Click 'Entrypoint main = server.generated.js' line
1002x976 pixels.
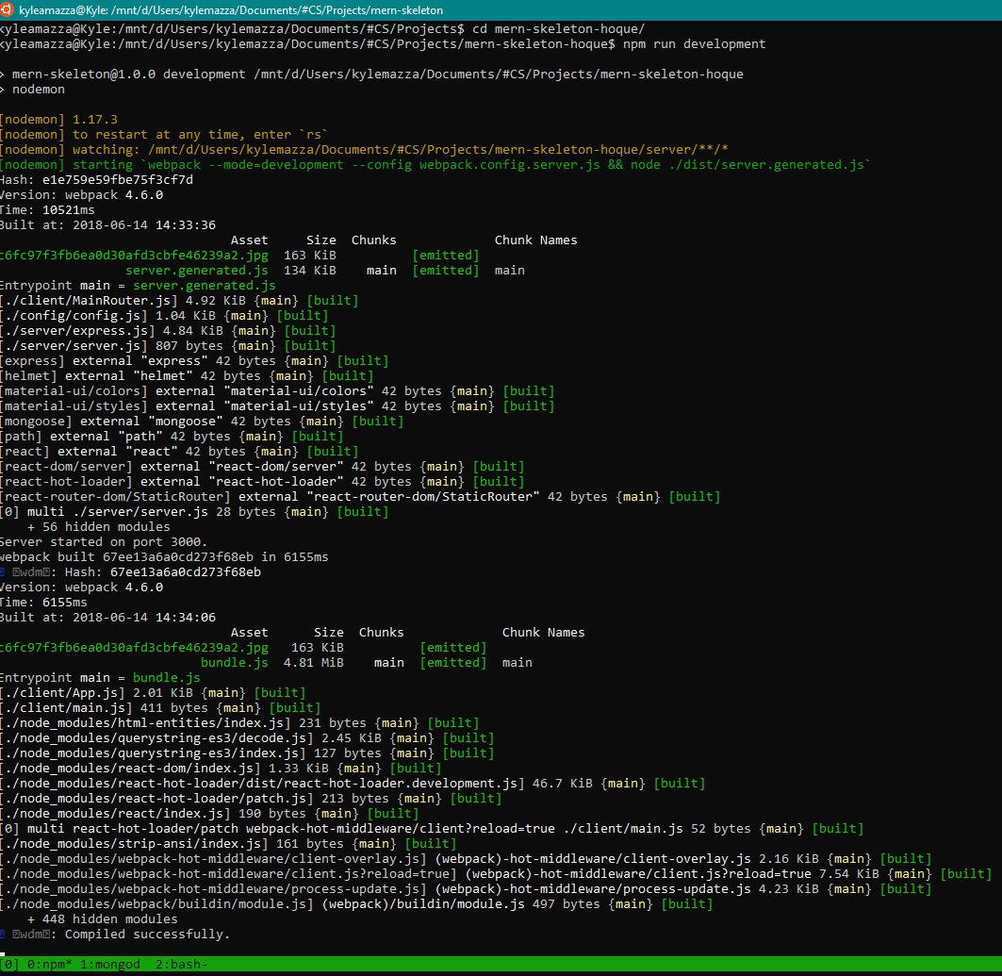point(138,285)
